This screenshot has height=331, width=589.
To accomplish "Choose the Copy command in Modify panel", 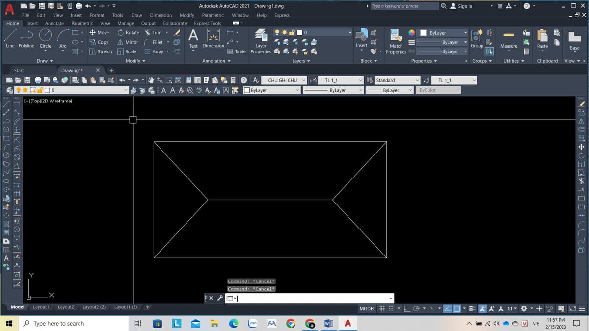I will (x=99, y=42).
